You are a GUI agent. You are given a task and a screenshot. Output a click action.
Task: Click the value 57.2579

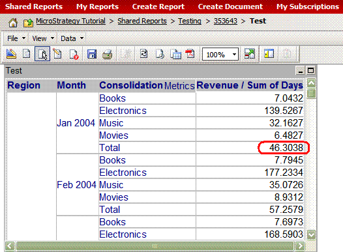tap(286, 210)
